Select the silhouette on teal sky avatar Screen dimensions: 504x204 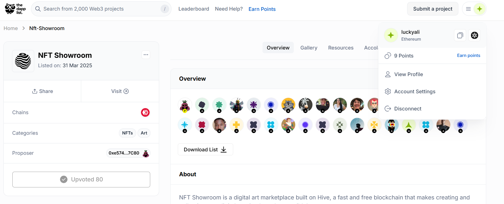coord(357,125)
